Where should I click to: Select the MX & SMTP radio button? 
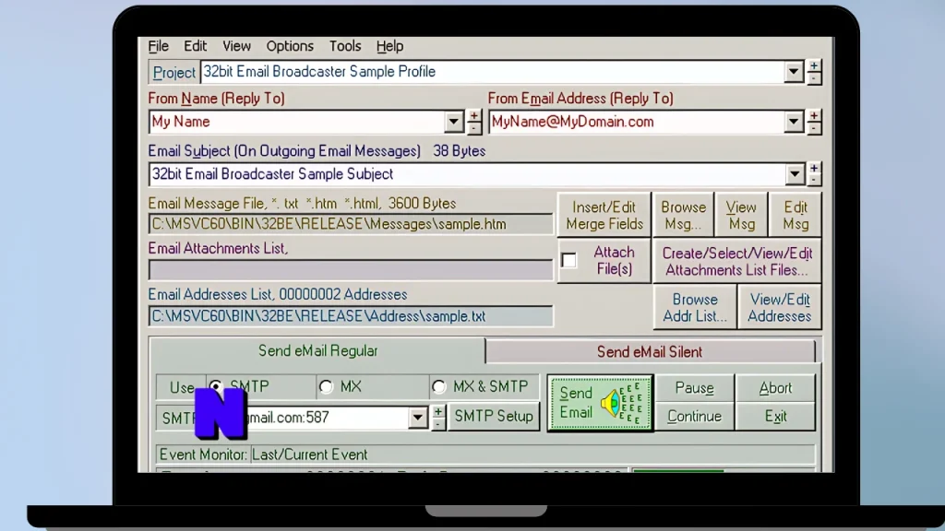(438, 386)
